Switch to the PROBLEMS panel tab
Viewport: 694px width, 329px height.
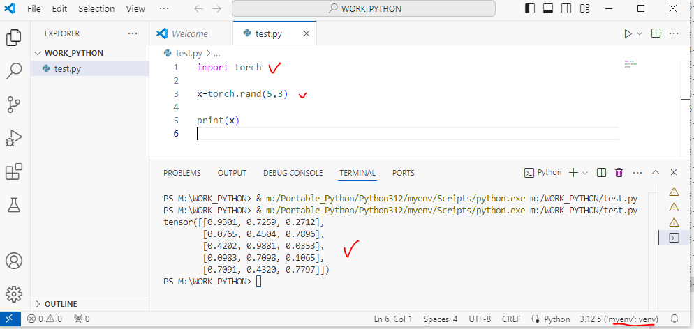[x=182, y=173]
